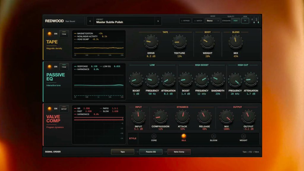Viewport: 304px width, 171px height.
Task: Click the Compression knob
Action: click(160, 117)
